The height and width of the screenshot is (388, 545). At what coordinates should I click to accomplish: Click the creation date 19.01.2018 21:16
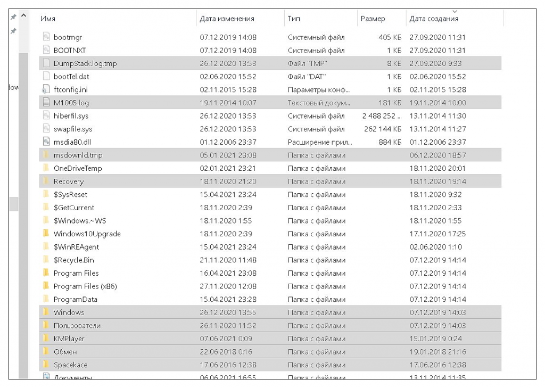click(437, 352)
